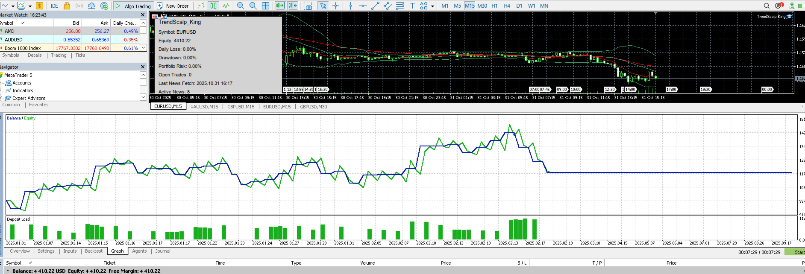Screen dimensions: 805x274
Task: Take a chart screenshot with camera icon
Action: point(308,6)
